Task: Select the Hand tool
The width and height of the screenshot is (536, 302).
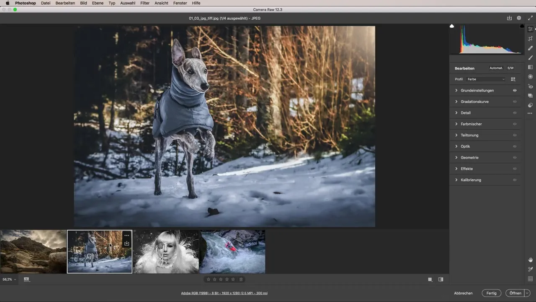Action: (530, 260)
